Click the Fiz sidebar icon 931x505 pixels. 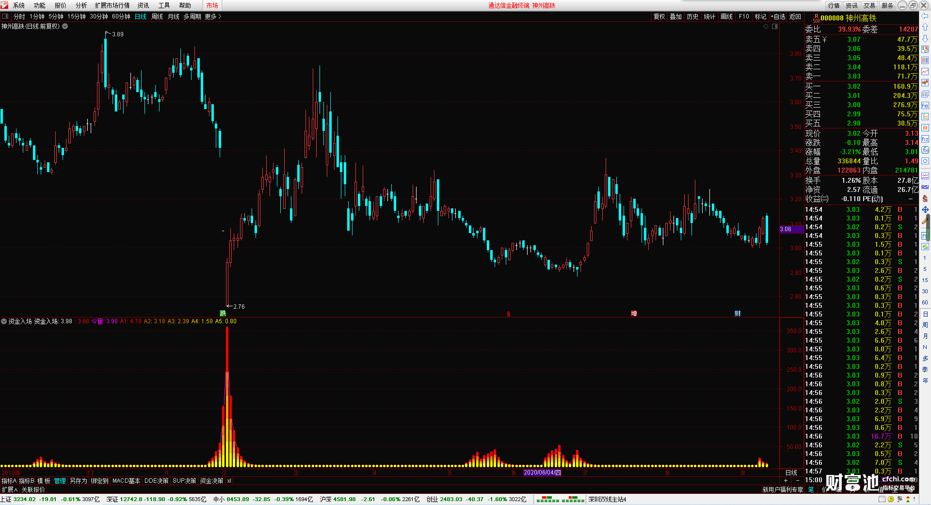coord(925,139)
